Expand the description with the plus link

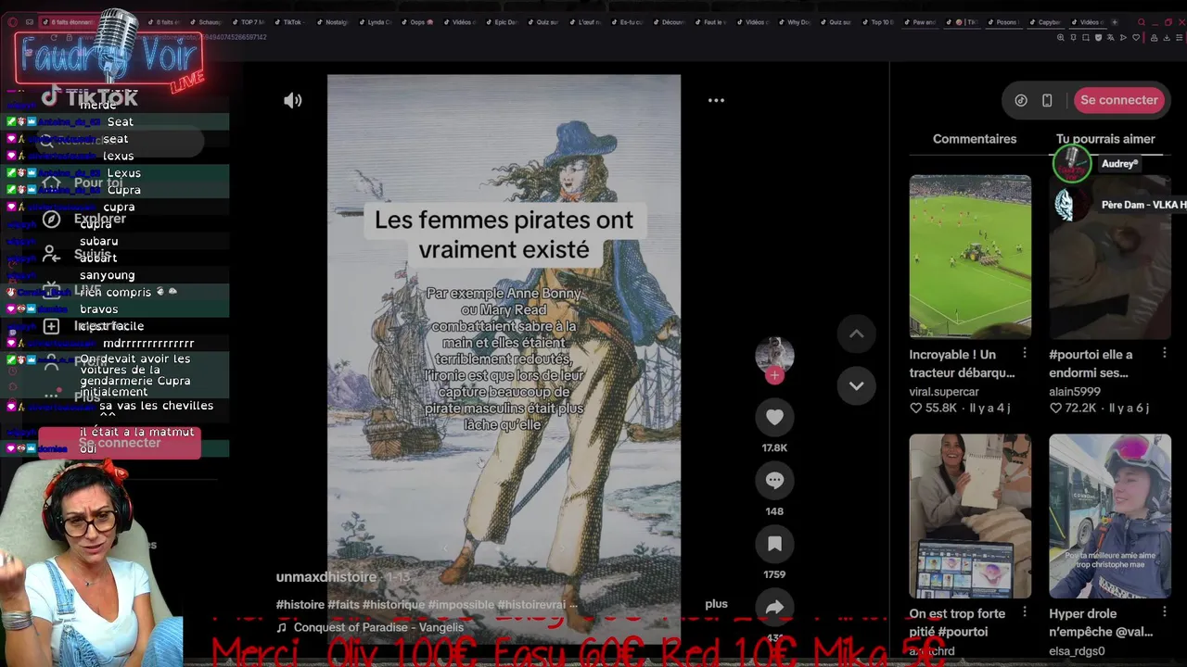[x=716, y=604]
